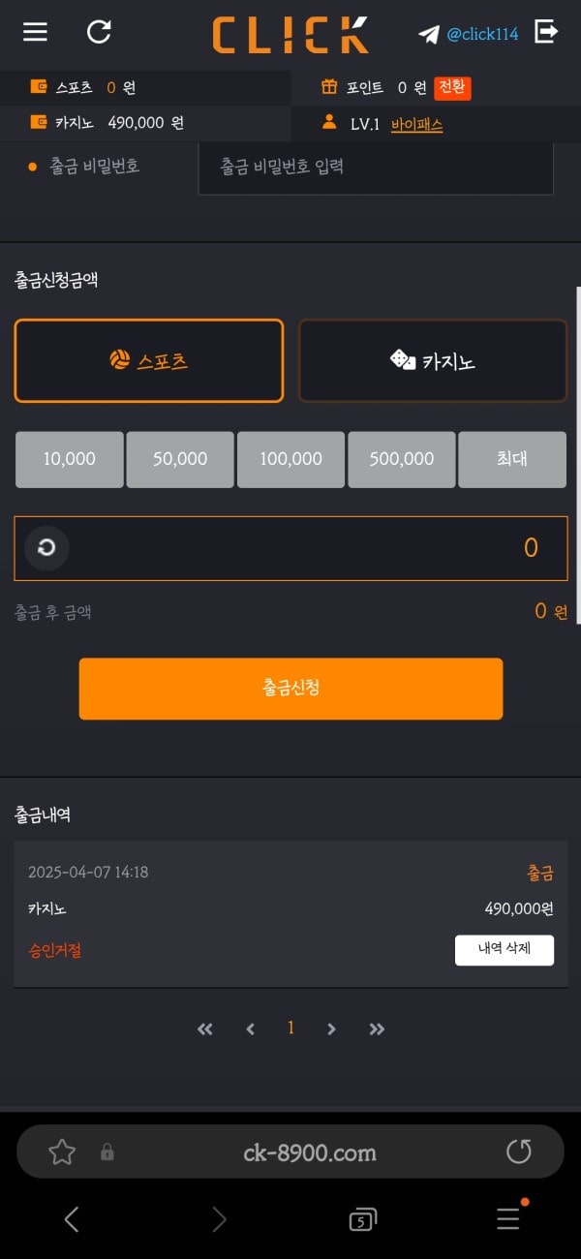
Task: Go to next page arrow
Action: click(x=331, y=1029)
